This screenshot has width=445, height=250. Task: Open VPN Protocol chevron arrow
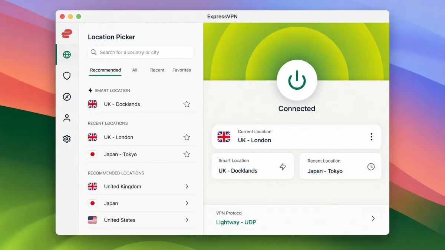373,219
